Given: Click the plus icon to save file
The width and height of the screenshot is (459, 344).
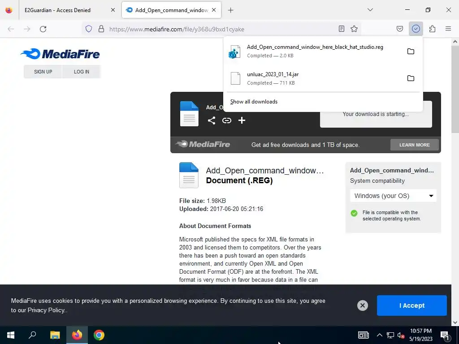Looking at the screenshot, I should (242, 120).
